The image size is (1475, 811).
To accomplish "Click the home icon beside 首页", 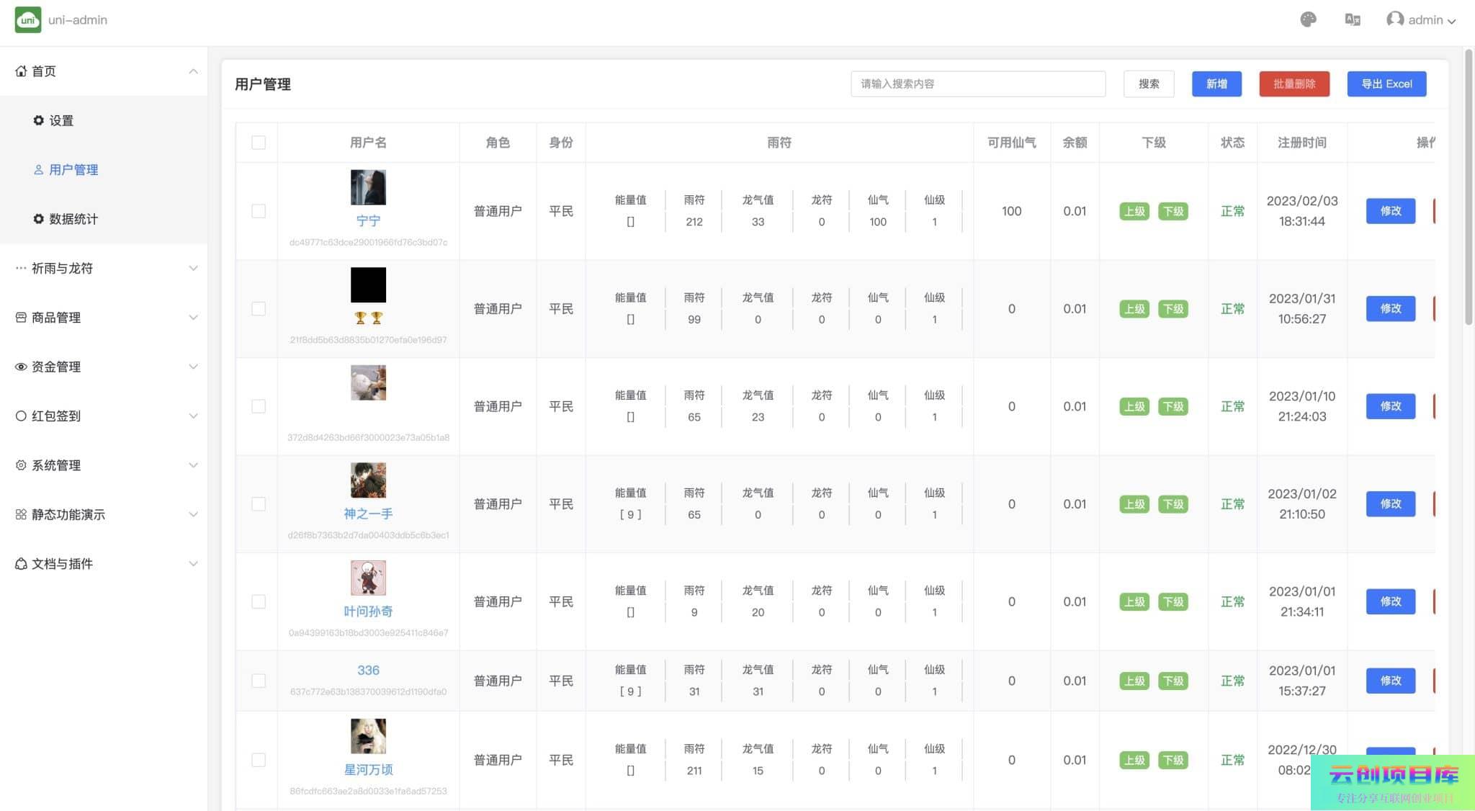I will coord(21,71).
